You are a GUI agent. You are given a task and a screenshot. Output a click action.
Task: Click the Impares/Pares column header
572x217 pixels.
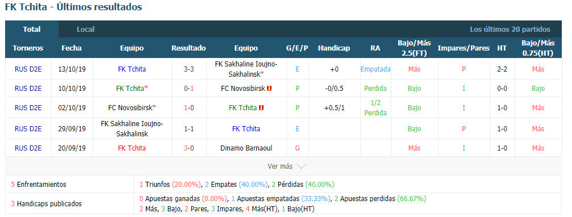[464, 48]
